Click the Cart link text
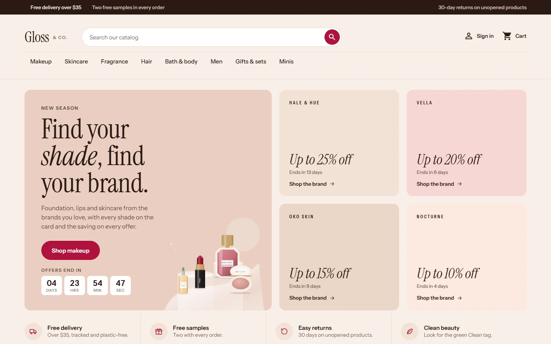Image resolution: width=551 pixels, height=344 pixels. pyautogui.click(x=521, y=36)
